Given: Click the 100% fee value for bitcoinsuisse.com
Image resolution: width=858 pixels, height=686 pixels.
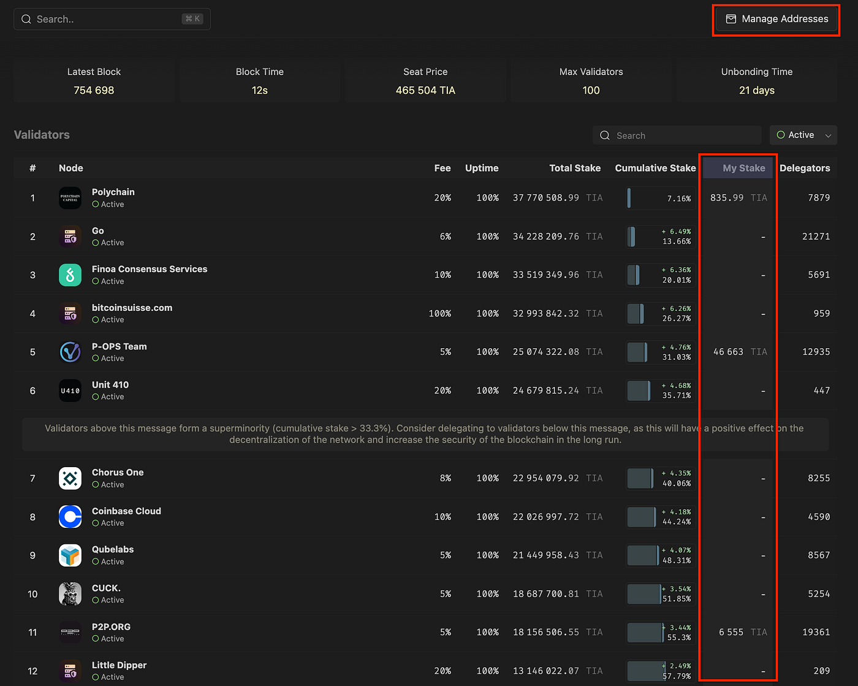Looking at the screenshot, I should pyautogui.click(x=440, y=313).
